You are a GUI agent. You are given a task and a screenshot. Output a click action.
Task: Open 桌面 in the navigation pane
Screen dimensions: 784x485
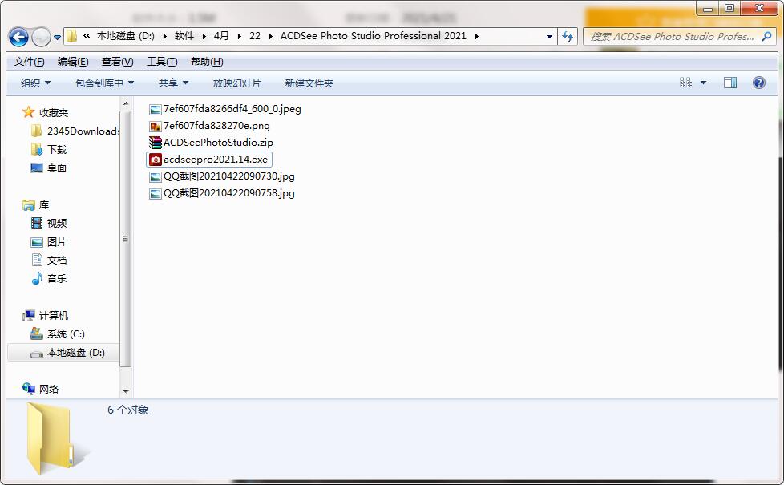click(49, 168)
